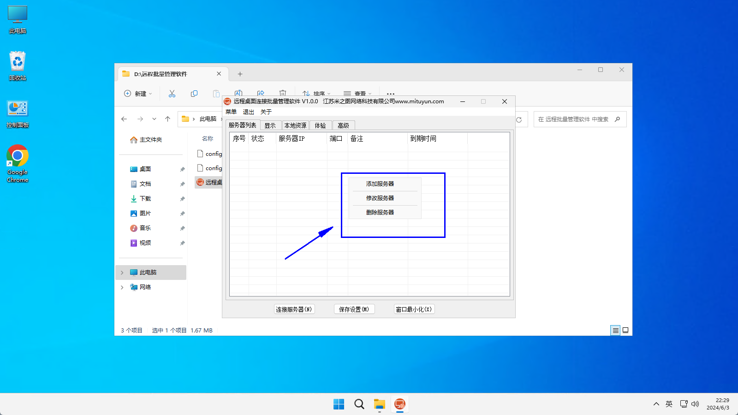Image resolution: width=738 pixels, height=415 pixels.
Task: Click This PC breadcrumb in address bar
Action: tap(208, 119)
